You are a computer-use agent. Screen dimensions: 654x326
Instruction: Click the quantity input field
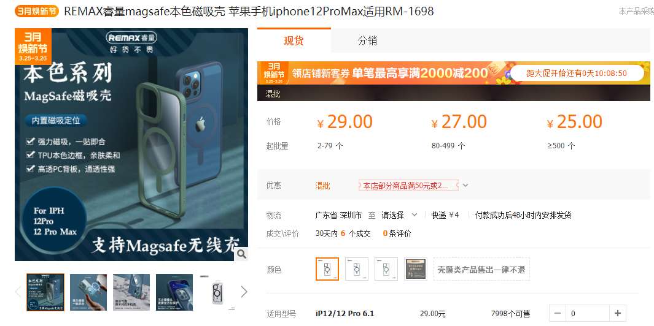point(588,314)
